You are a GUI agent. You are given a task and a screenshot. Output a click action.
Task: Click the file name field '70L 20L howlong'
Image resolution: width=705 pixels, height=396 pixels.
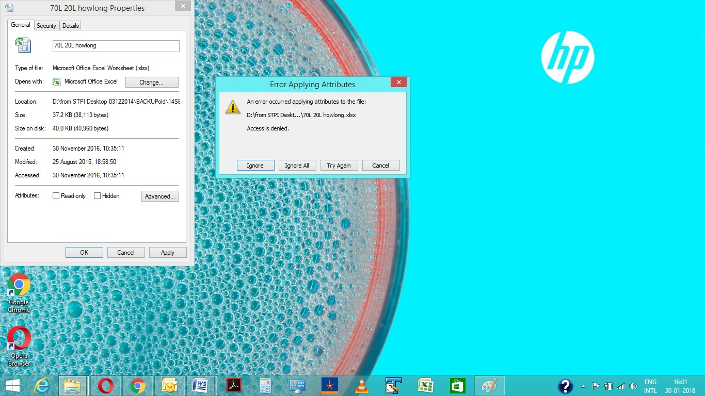[116, 45]
